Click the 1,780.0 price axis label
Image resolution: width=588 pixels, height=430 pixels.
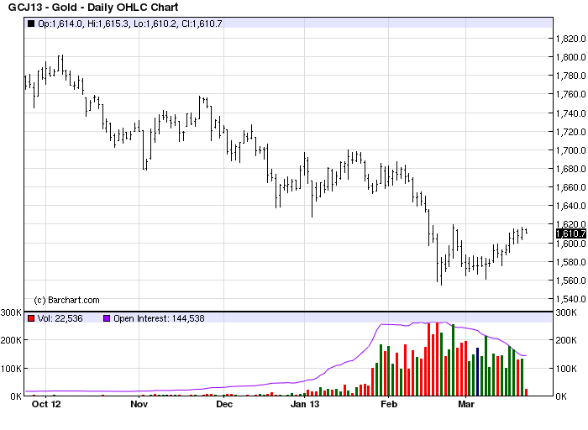570,76
